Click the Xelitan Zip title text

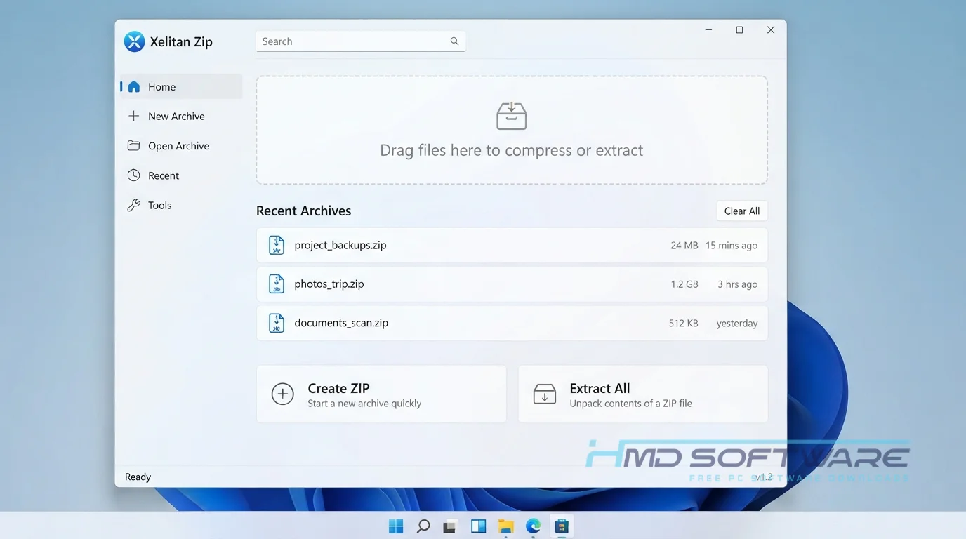coord(181,42)
